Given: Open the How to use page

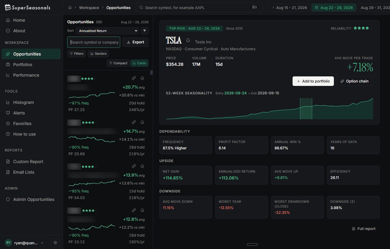Looking at the screenshot, I should 31,134.
